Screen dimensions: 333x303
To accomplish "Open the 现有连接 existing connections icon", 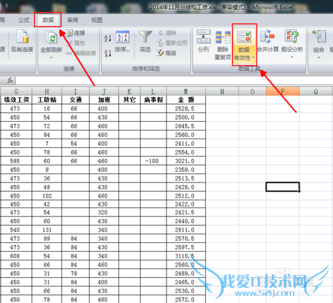I will point(22,37).
